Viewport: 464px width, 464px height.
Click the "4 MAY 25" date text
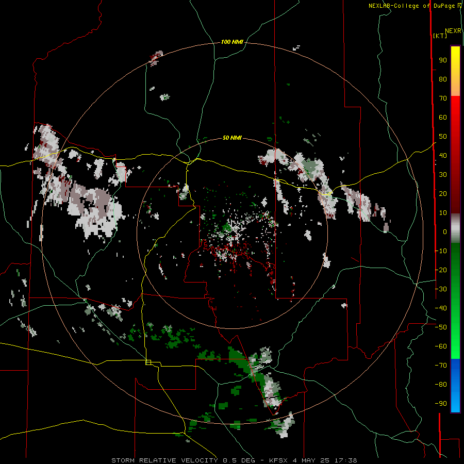pos(311,460)
